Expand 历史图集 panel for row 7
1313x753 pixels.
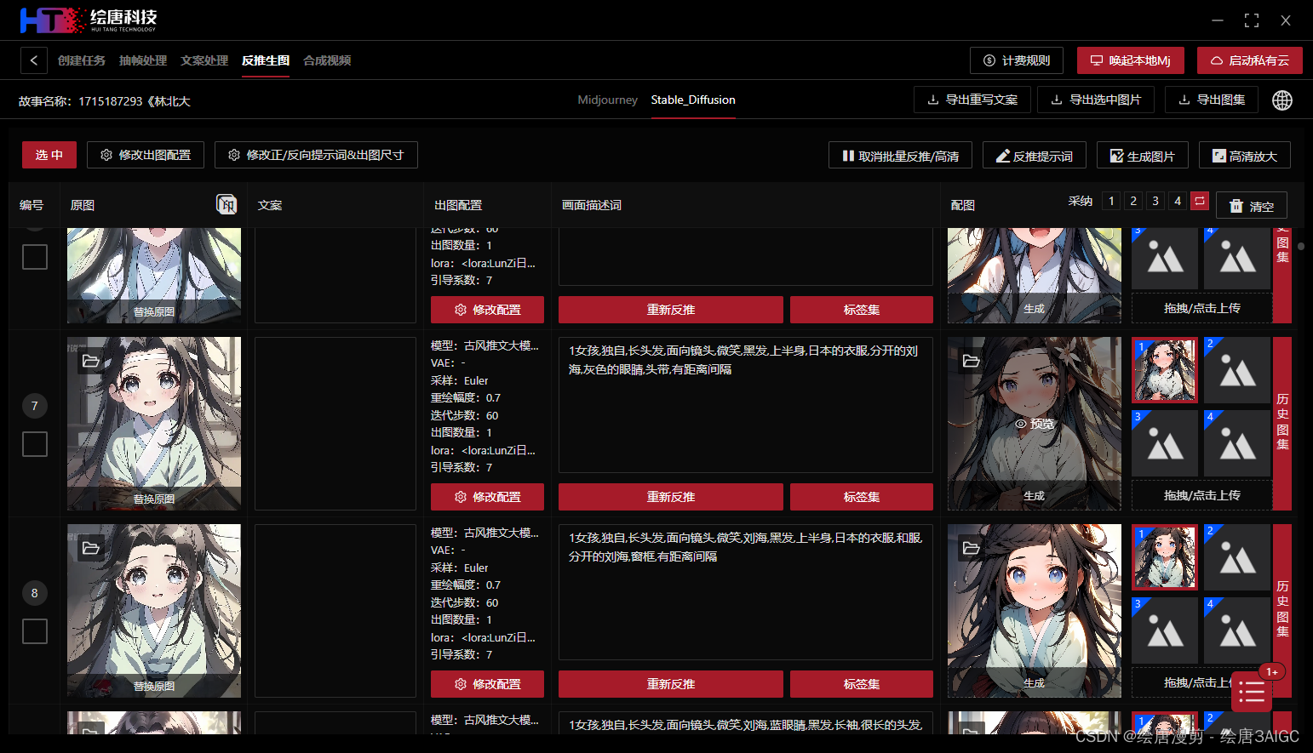1282,423
